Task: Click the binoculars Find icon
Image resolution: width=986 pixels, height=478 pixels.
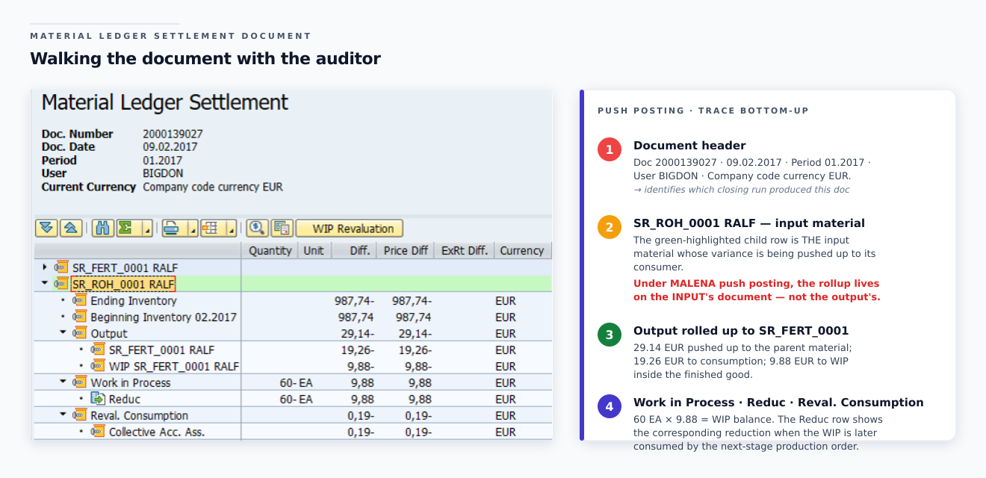Action: 103,228
